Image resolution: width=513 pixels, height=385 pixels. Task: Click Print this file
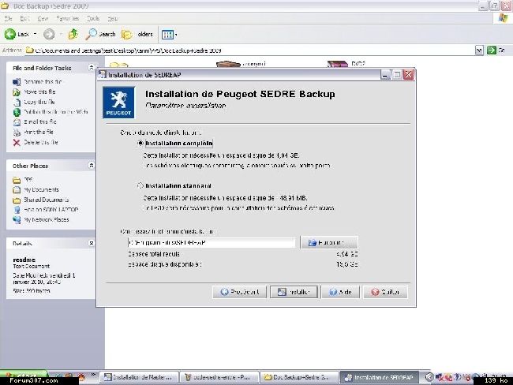tap(39, 132)
